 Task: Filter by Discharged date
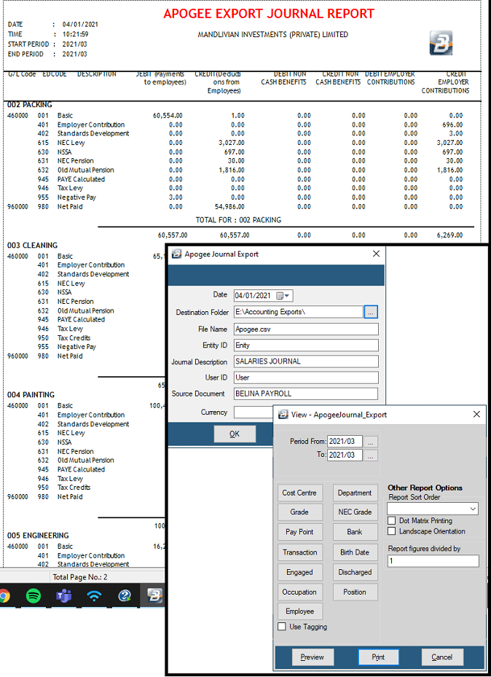355,572
